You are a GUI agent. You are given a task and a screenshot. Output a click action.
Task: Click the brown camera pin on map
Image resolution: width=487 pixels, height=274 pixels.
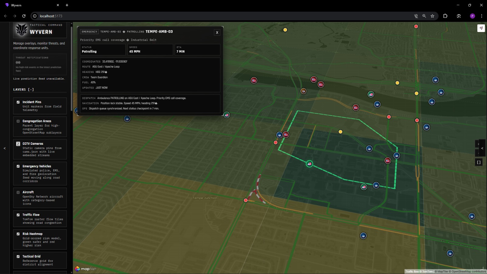coord(303,91)
